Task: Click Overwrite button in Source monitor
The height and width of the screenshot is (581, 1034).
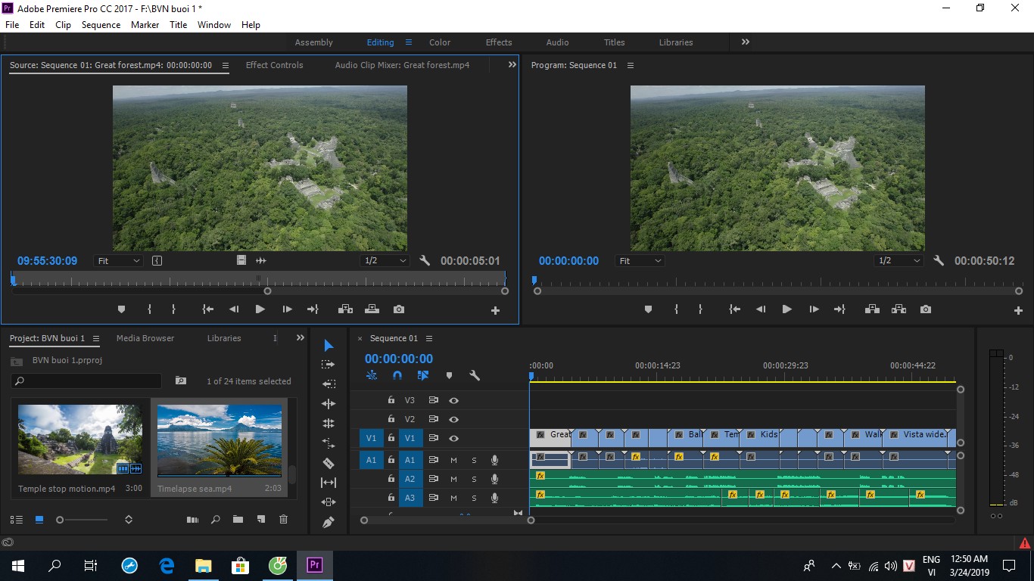Action: pyautogui.click(x=372, y=309)
